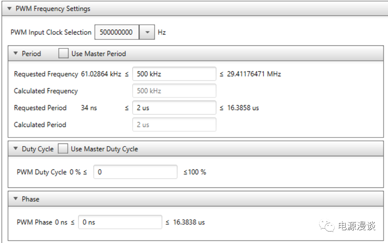Image resolution: width=388 pixels, height=243 pixels.
Task: Collapse the PWM Frequency Settings section
Action: tap(10, 9)
